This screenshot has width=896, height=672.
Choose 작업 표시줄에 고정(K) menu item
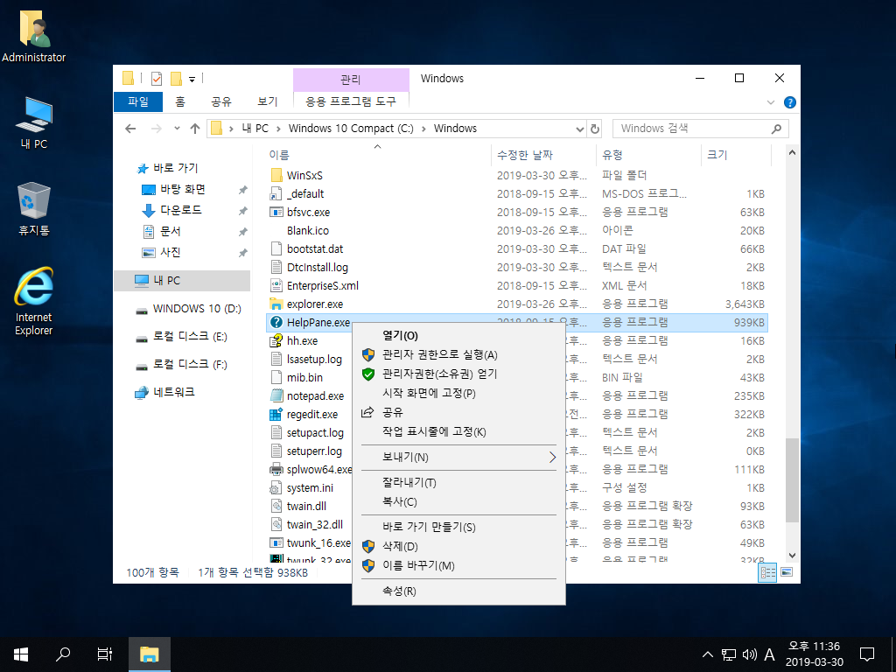[458, 432]
